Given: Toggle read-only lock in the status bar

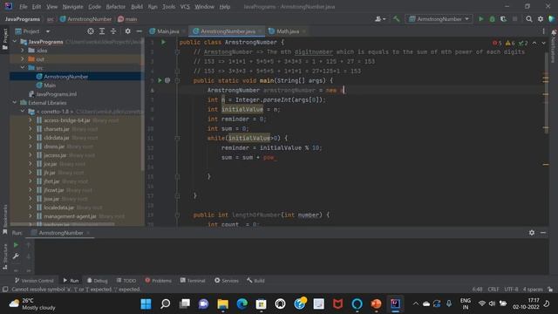Looking at the screenshot, I should point(550,289).
